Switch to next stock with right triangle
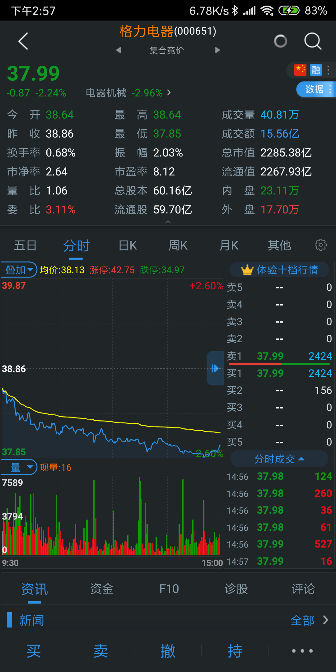This screenshot has height=672, width=336. click(x=217, y=50)
